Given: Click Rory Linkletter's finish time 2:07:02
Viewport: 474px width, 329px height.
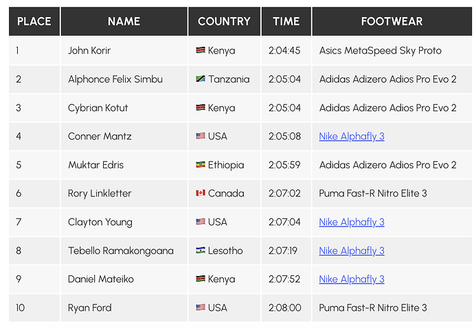Looking at the screenshot, I should coord(285,194).
